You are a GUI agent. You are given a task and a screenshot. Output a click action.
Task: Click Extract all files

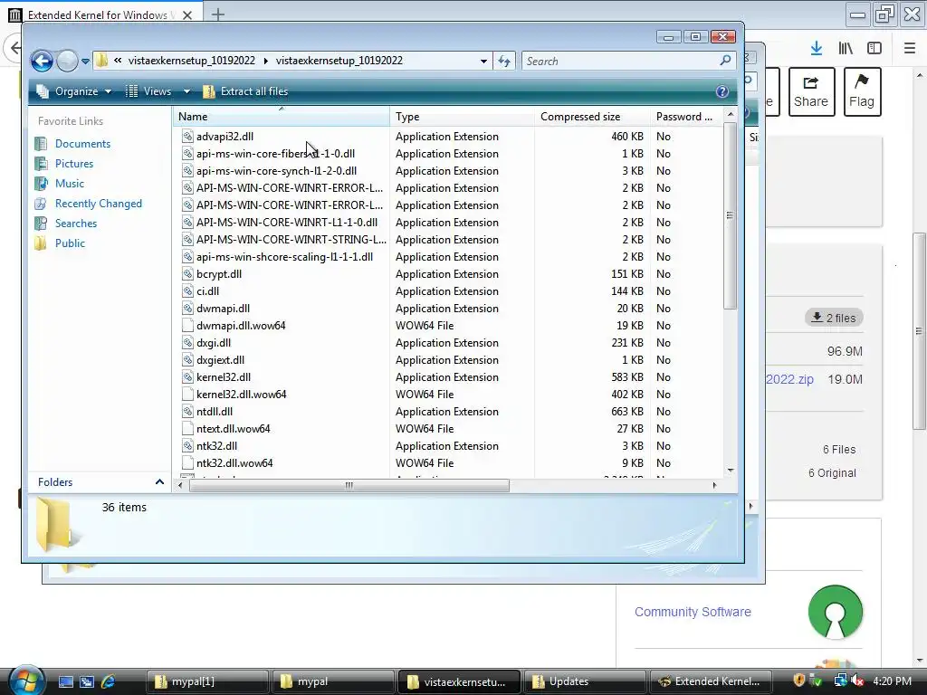pos(245,91)
